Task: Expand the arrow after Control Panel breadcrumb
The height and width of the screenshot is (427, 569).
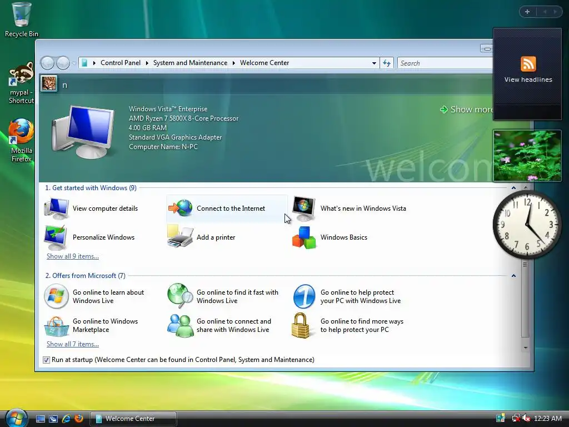Action: pyautogui.click(x=147, y=63)
